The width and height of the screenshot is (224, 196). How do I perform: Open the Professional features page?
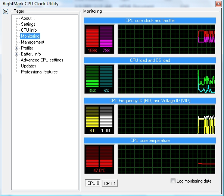39,72
